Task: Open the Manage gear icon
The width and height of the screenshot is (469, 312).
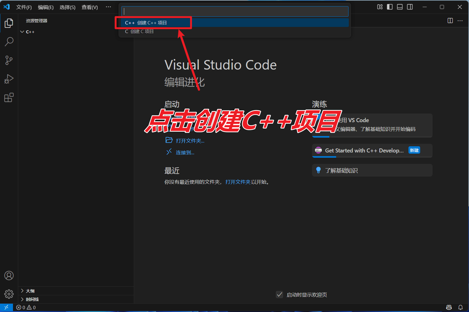Action: pos(9,294)
